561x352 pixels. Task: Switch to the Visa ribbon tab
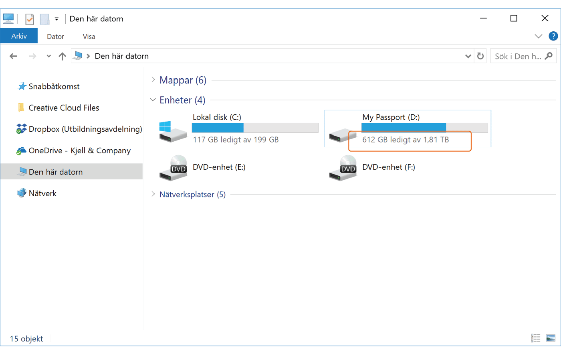tap(89, 37)
